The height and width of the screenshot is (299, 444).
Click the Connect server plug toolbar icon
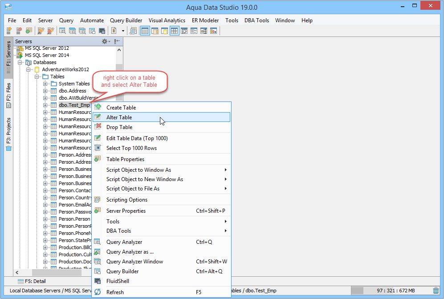pyautogui.click(x=41, y=31)
